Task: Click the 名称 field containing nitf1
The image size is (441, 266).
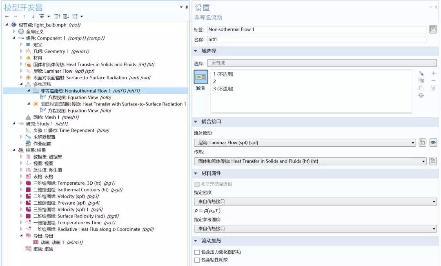Action: pyautogui.click(x=316, y=40)
